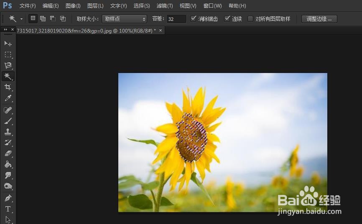
Task: Choose Subtract from Selection mode icon
Action: [x=53, y=18]
